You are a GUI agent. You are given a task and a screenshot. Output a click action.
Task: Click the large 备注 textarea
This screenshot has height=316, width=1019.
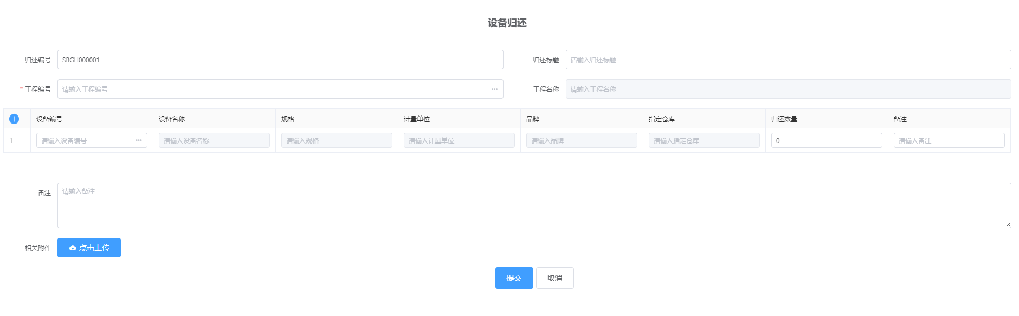click(x=534, y=205)
